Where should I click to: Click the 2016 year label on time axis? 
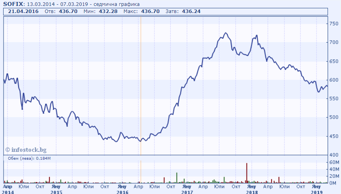pyautogui.click(x=122, y=192)
